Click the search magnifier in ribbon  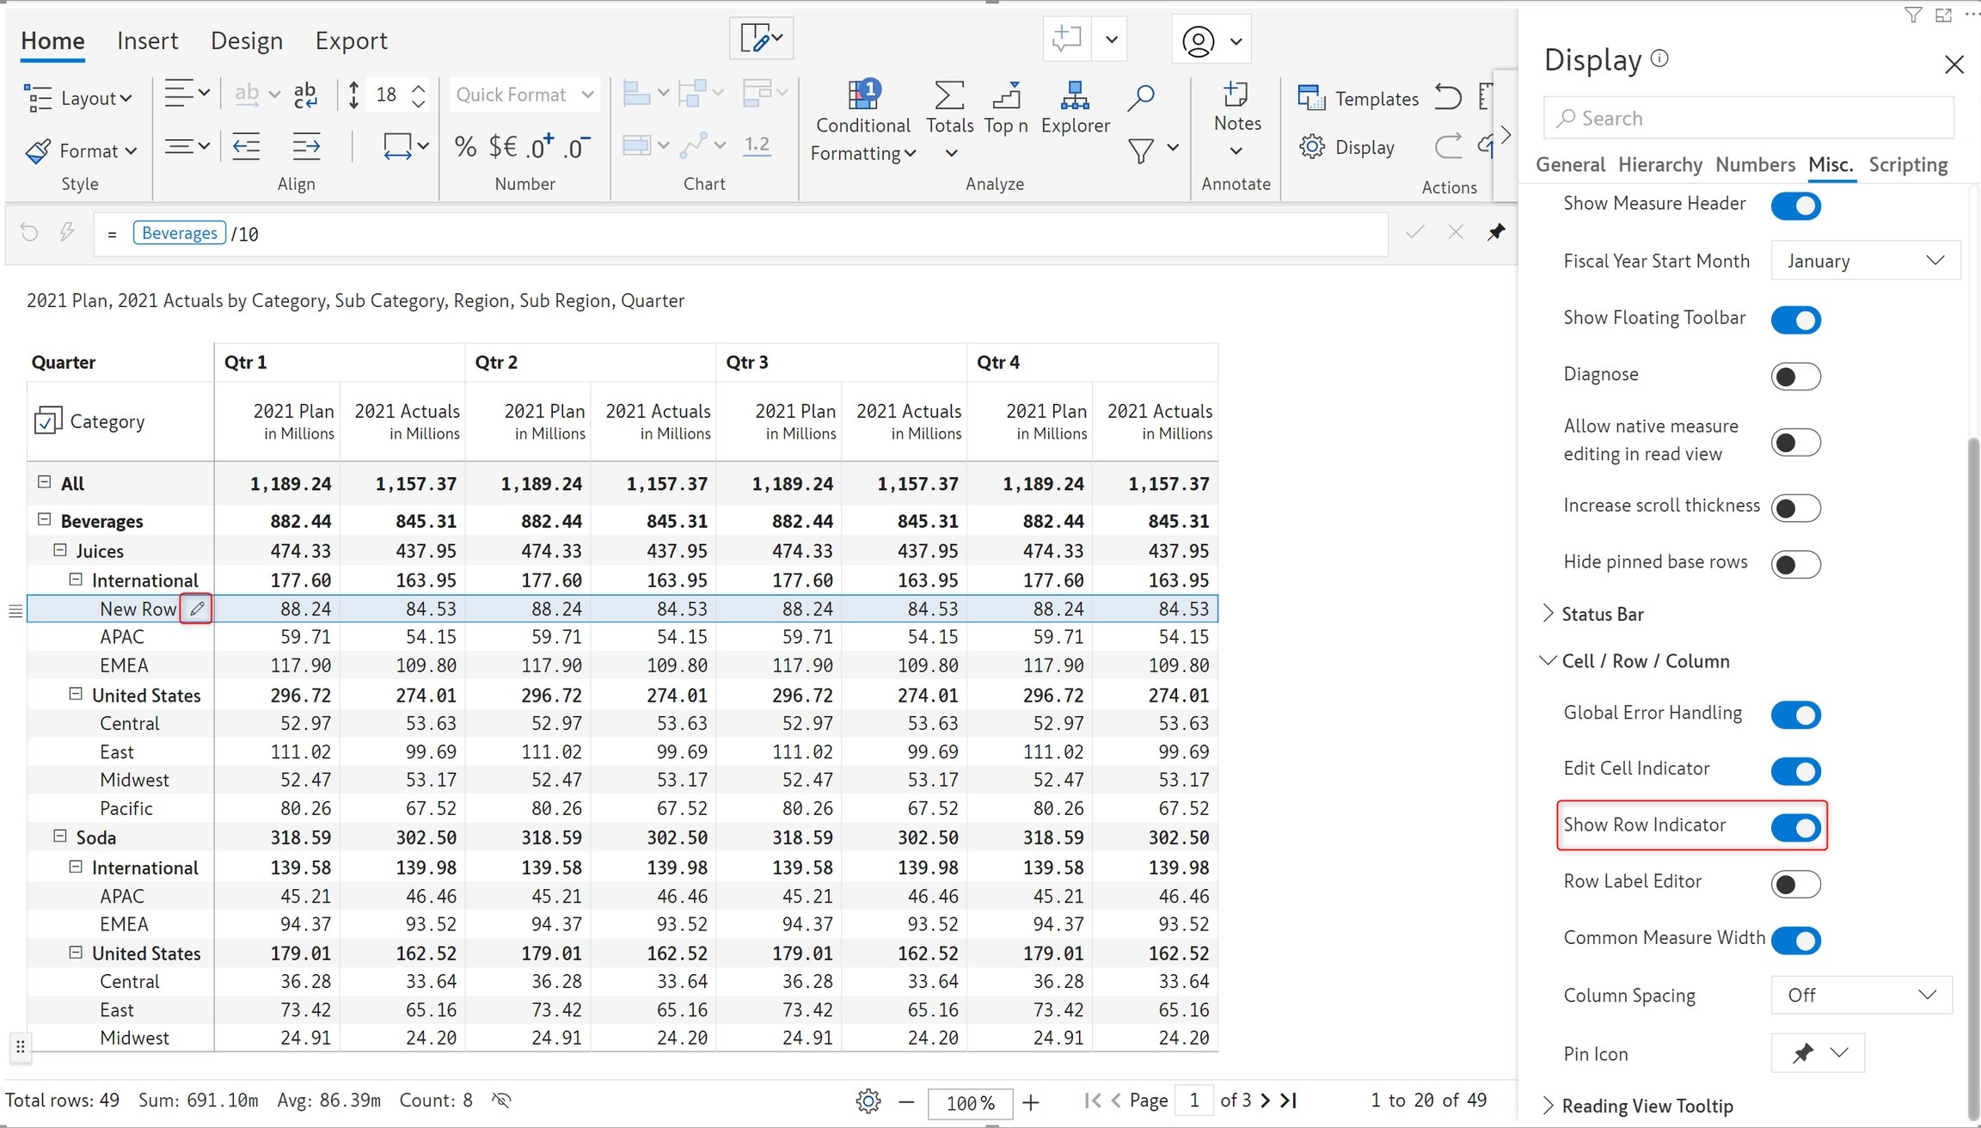point(1141,98)
